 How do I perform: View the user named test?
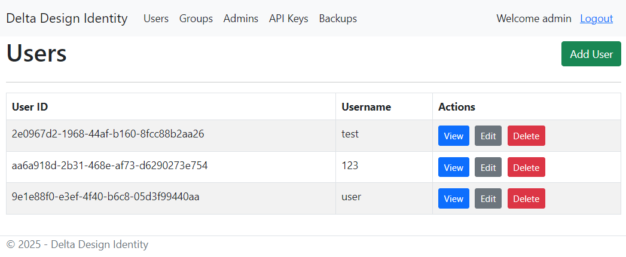click(x=453, y=136)
